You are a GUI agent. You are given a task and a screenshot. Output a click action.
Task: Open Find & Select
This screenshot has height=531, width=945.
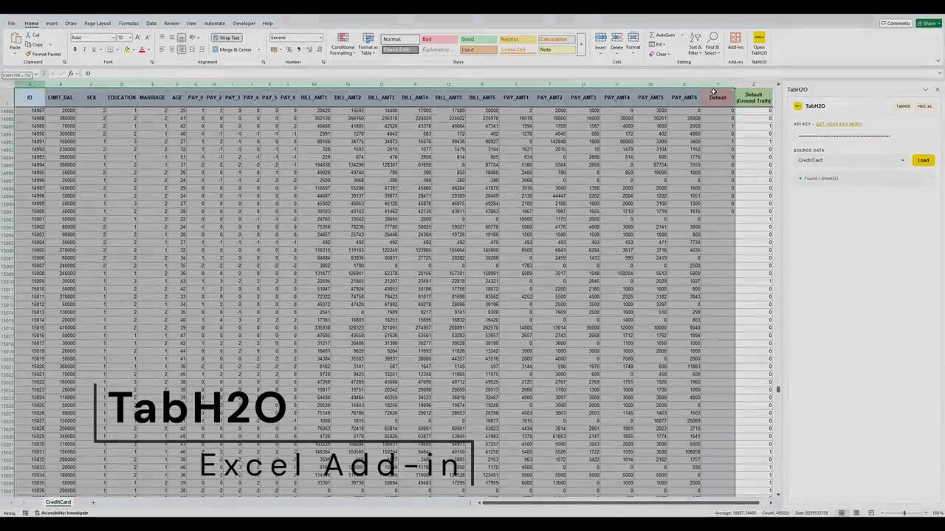point(712,44)
